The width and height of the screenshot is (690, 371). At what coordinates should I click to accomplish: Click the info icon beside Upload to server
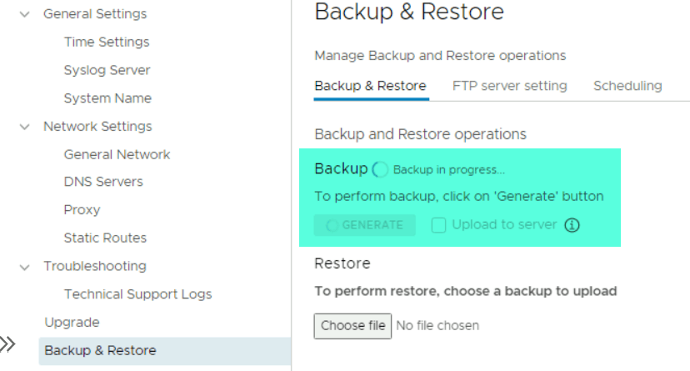572,225
